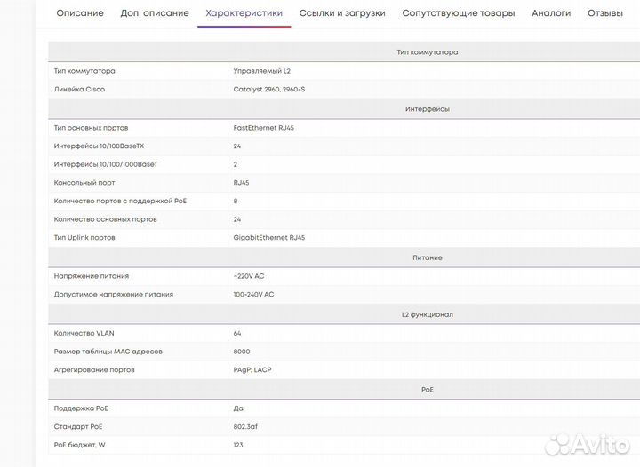This screenshot has width=640, height=467.
Task: Click Количество VLAN label
Action: tap(84, 333)
